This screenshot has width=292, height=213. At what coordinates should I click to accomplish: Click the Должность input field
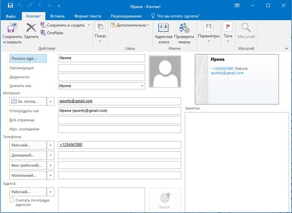point(102,77)
